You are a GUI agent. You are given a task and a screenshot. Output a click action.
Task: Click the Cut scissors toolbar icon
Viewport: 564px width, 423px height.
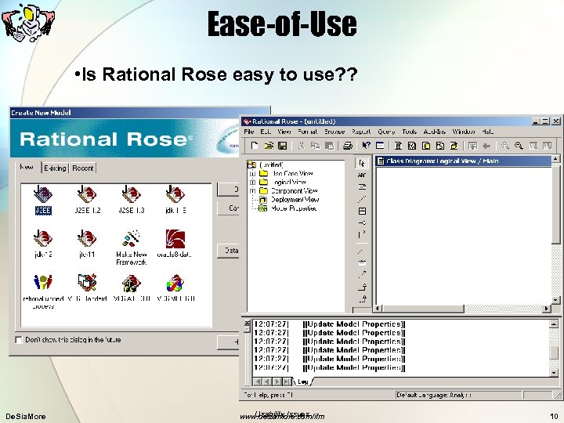tap(302, 146)
